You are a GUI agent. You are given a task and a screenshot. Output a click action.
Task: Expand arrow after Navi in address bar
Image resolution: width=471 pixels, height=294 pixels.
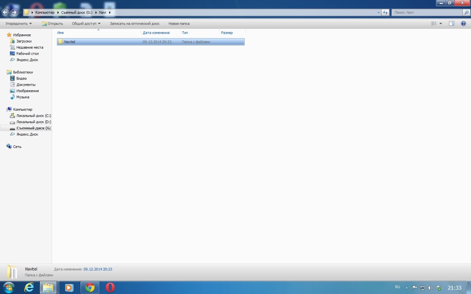tap(110, 12)
